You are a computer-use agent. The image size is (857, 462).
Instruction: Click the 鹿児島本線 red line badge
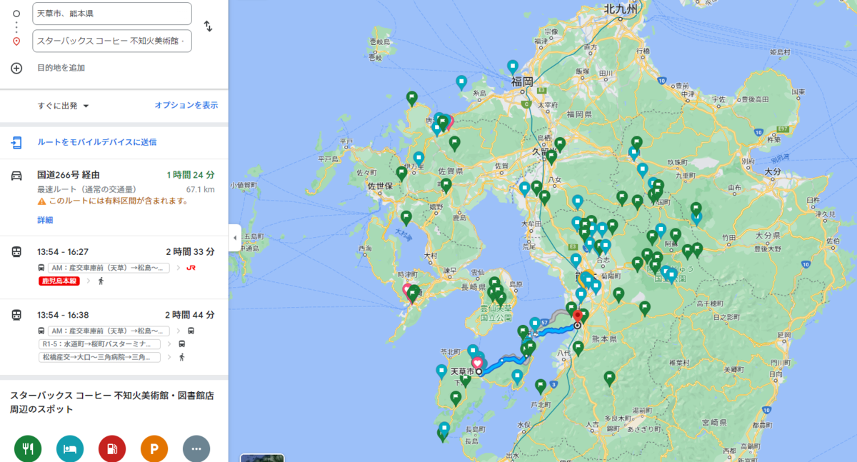click(x=59, y=281)
